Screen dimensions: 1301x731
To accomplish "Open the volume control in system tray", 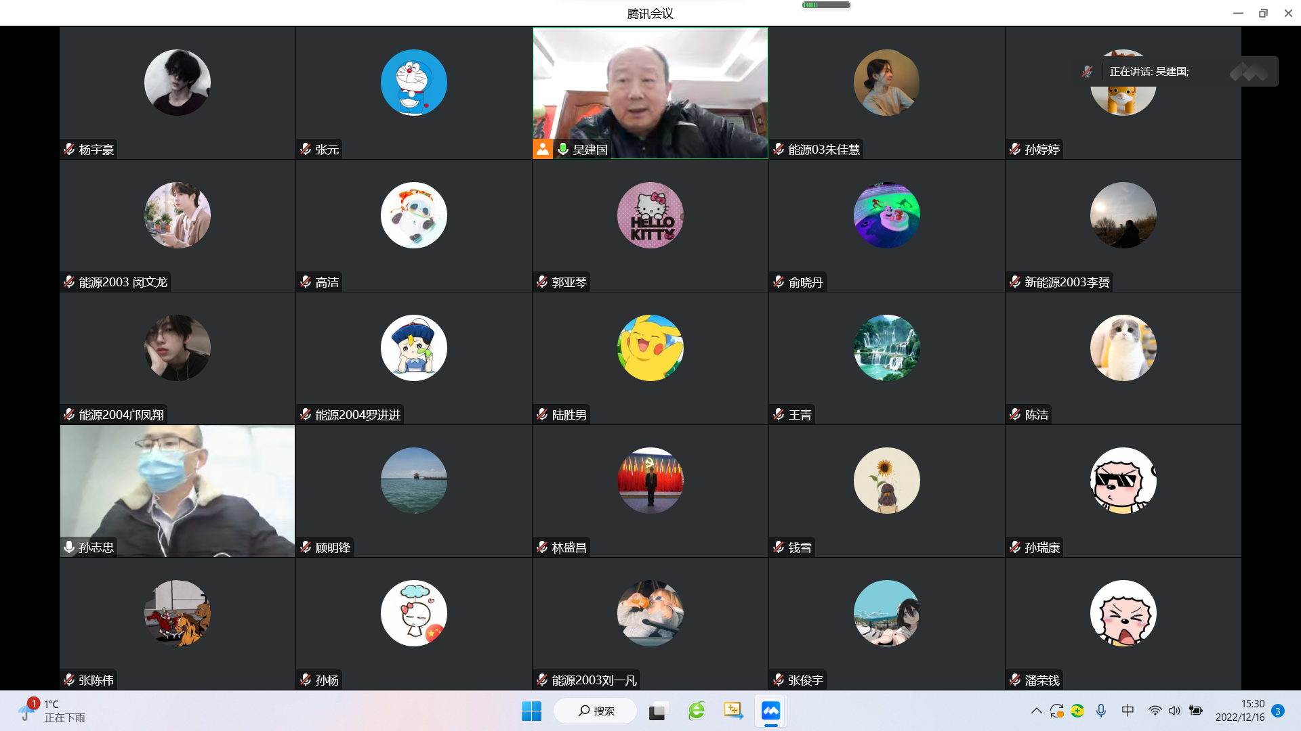I will click(1175, 711).
